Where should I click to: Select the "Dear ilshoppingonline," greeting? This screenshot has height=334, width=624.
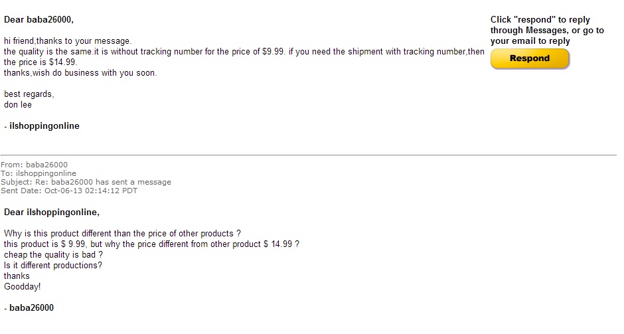tap(52, 212)
